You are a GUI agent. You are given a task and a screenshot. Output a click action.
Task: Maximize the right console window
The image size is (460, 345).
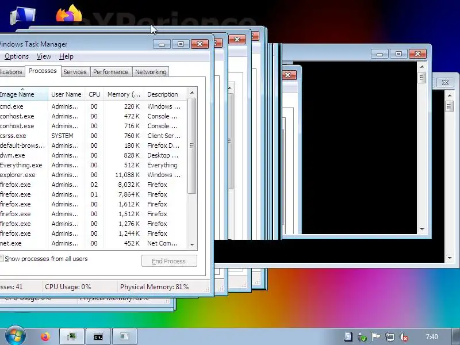[398, 53]
